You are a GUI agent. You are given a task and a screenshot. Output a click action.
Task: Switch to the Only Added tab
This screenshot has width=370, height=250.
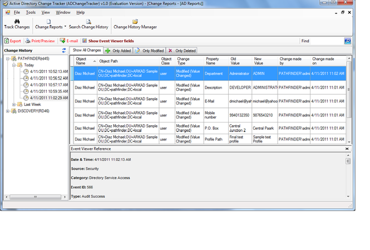click(x=118, y=51)
